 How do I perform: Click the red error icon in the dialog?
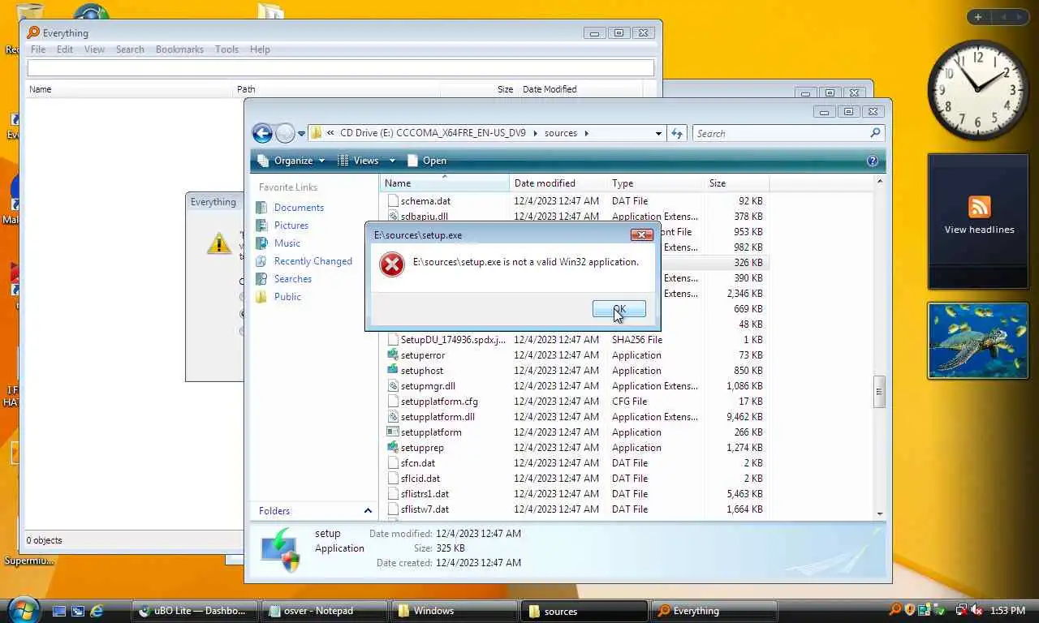tap(392, 264)
